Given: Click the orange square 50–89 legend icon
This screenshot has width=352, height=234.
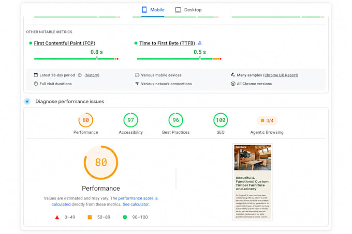Looking at the screenshot, I should point(90,217).
